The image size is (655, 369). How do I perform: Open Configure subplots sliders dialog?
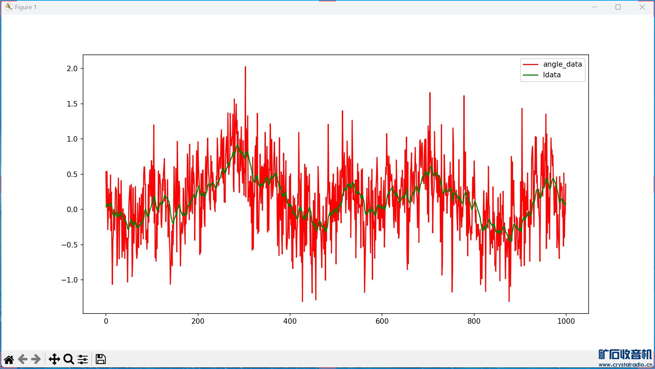[83, 359]
